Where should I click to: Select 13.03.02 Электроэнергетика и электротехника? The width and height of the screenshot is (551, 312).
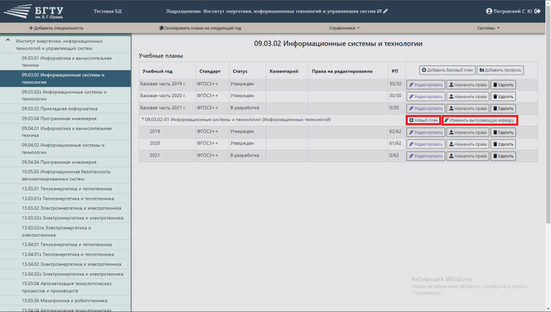coord(65,208)
